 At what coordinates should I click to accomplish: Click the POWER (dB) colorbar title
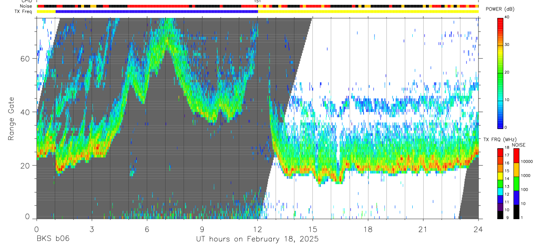coord(500,10)
